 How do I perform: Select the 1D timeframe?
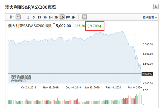62,17
